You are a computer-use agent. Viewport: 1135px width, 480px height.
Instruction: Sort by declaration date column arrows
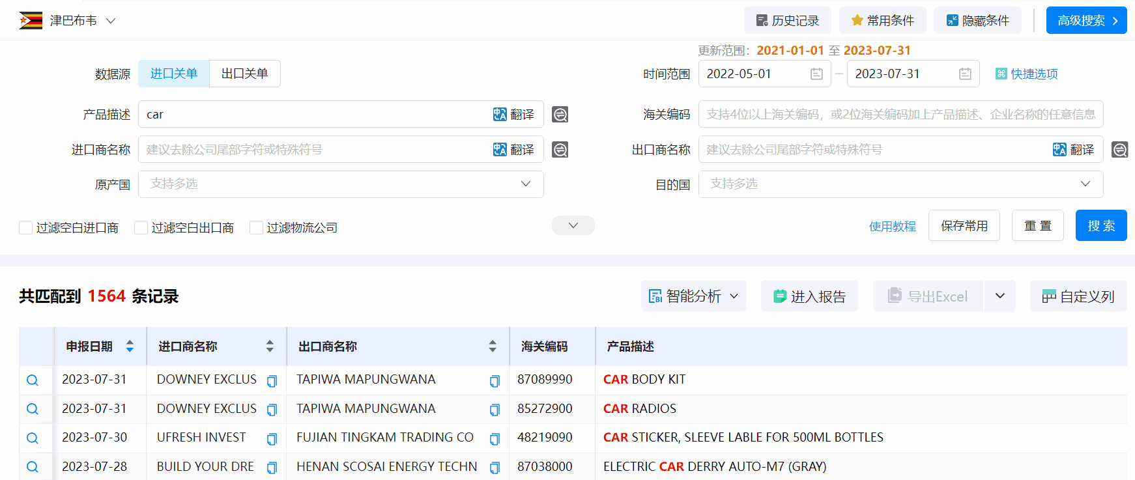point(130,346)
